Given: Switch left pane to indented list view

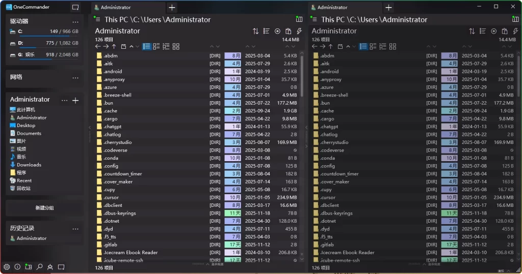Looking at the screenshot, I should point(166,46).
